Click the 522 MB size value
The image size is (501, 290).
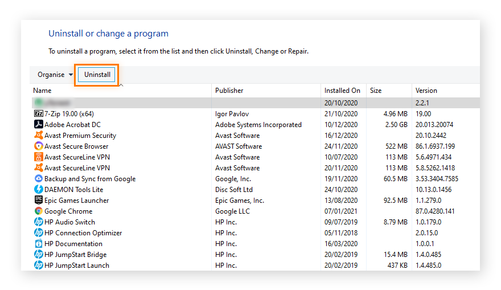click(x=396, y=146)
